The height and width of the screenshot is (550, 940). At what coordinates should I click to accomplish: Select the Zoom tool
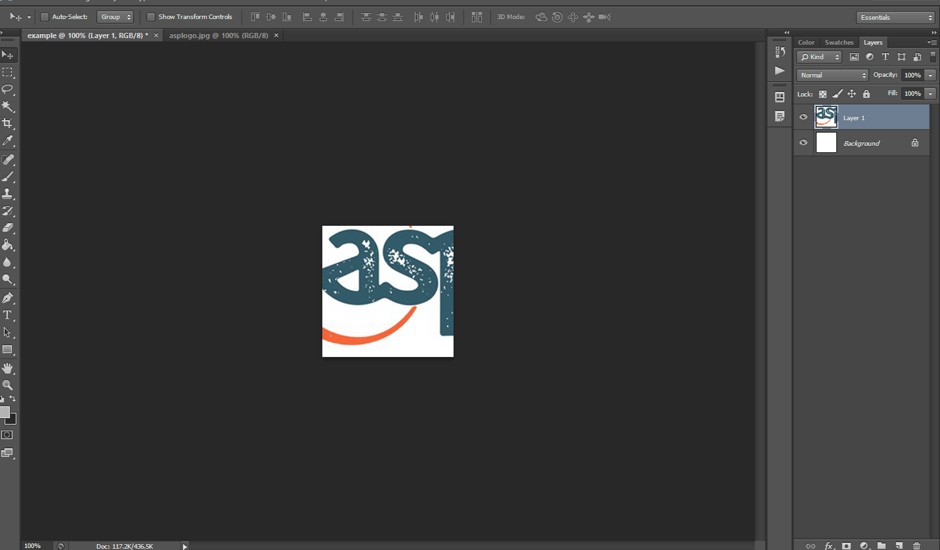8,385
